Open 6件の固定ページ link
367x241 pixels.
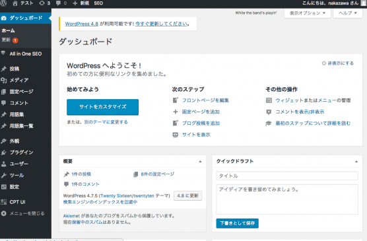tap(158, 174)
